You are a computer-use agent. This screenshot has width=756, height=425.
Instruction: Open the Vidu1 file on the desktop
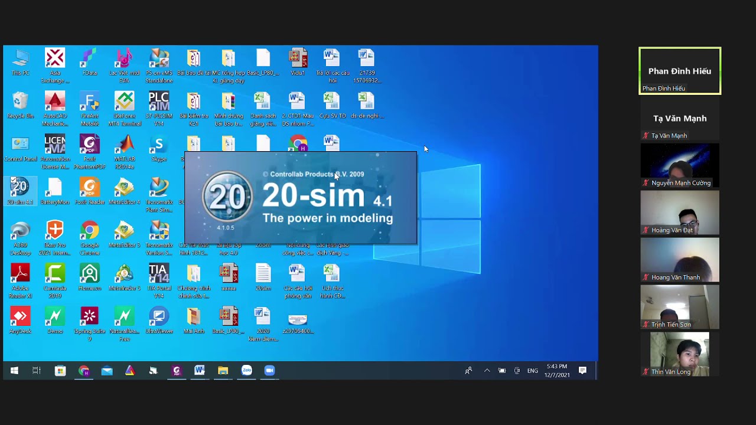[298, 63]
